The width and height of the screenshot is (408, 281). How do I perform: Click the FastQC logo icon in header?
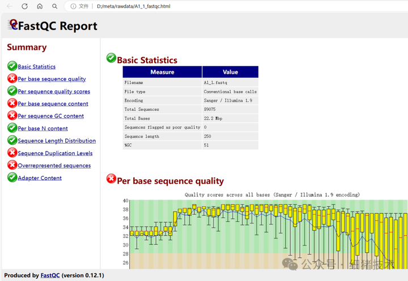tap(12, 25)
